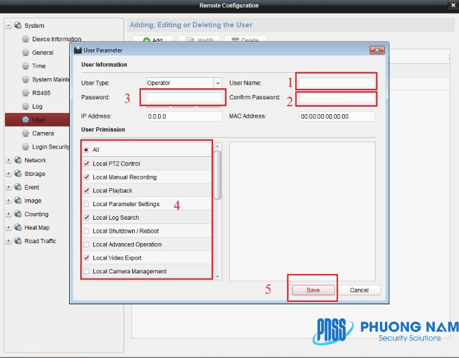This screenshot has width=459, height=358.
Task: Click the Heat Map category icon
Action: tap(18, 228)
